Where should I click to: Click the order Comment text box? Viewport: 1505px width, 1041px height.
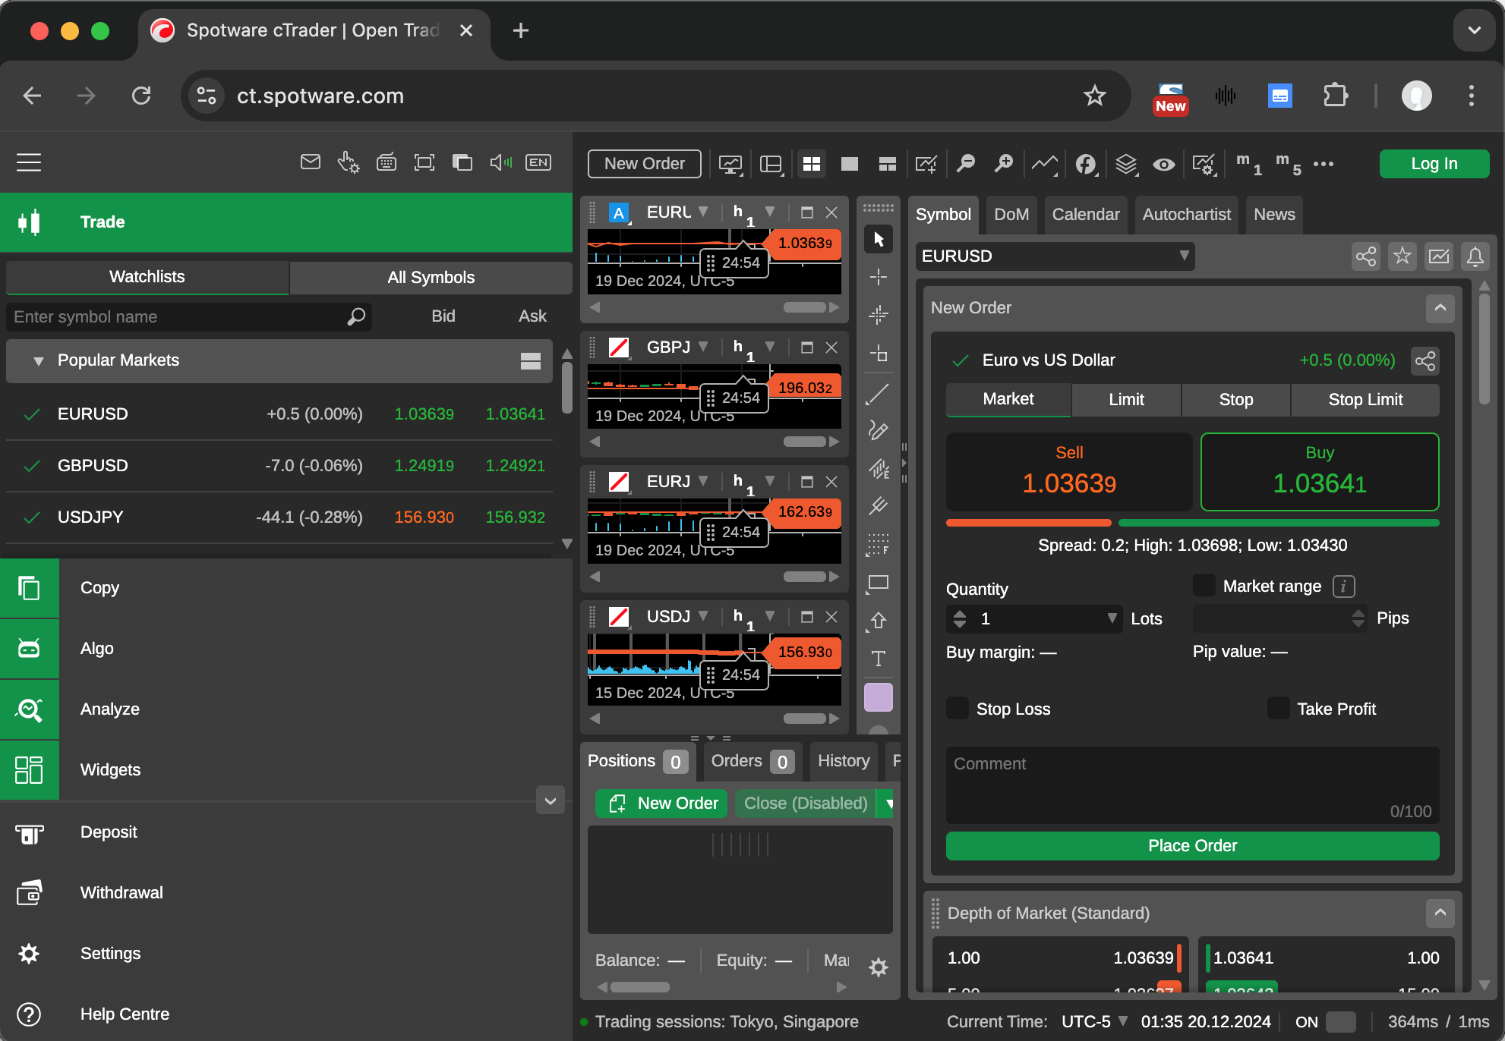tap(1192, 785)
